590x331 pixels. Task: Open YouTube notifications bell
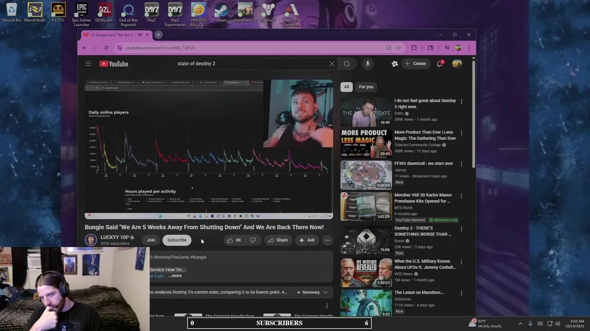point(440,64)
